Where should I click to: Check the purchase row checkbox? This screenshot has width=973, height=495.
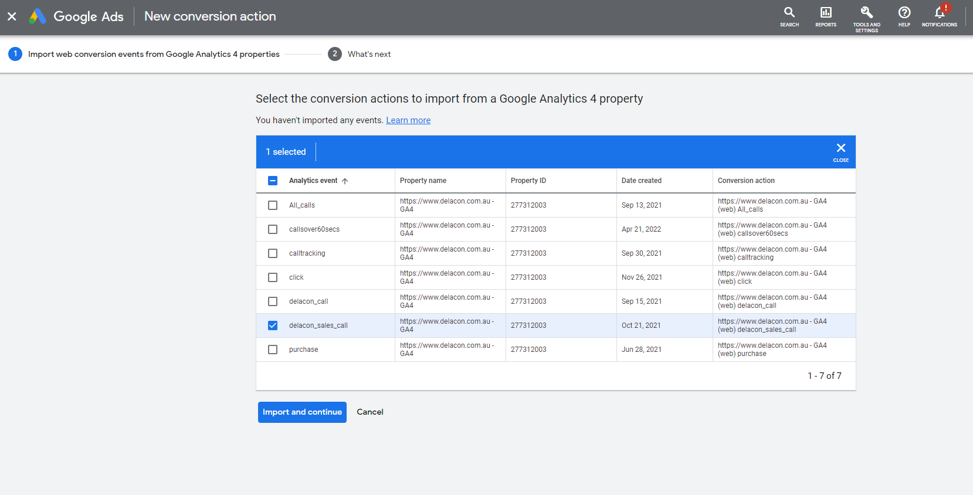(273, 350)
